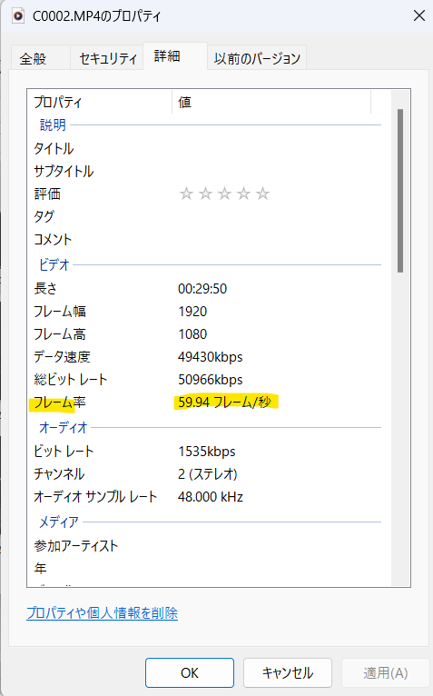Click the オーディオ section header
Image resolution: width=433 pixels, height=696 pixels.
pyautogui.click(x=64, y=427)
